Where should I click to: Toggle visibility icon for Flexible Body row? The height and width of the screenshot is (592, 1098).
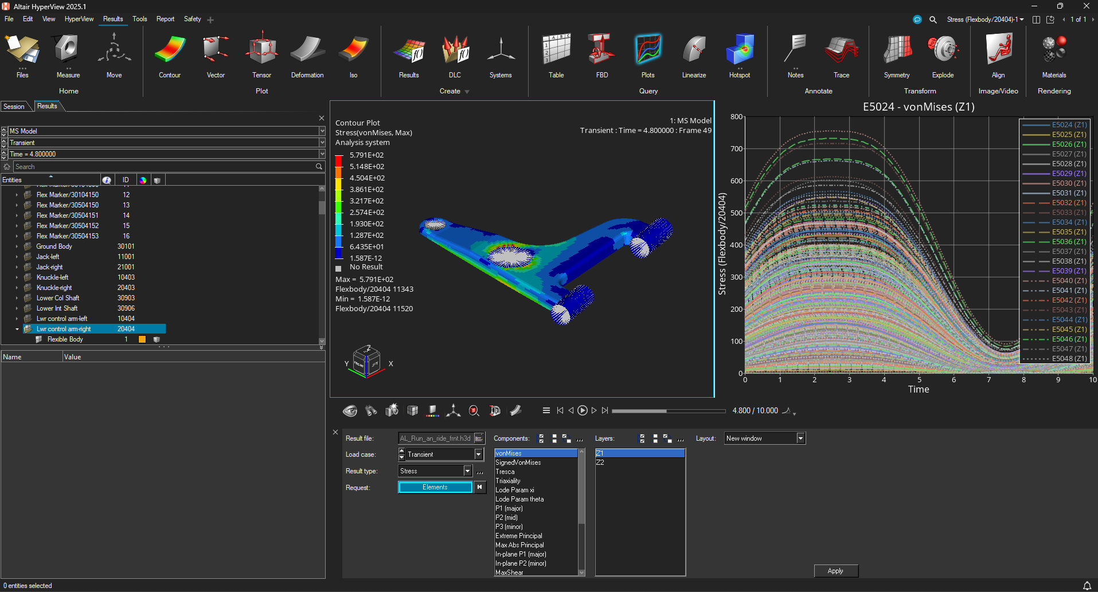pos(157,339)
